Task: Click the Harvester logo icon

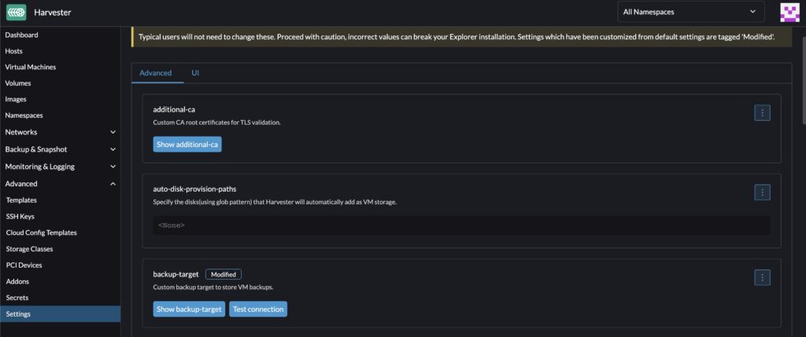Action: tap(16, 13)
